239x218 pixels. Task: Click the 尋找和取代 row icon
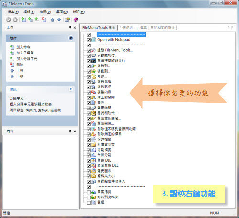pos(94,113)
